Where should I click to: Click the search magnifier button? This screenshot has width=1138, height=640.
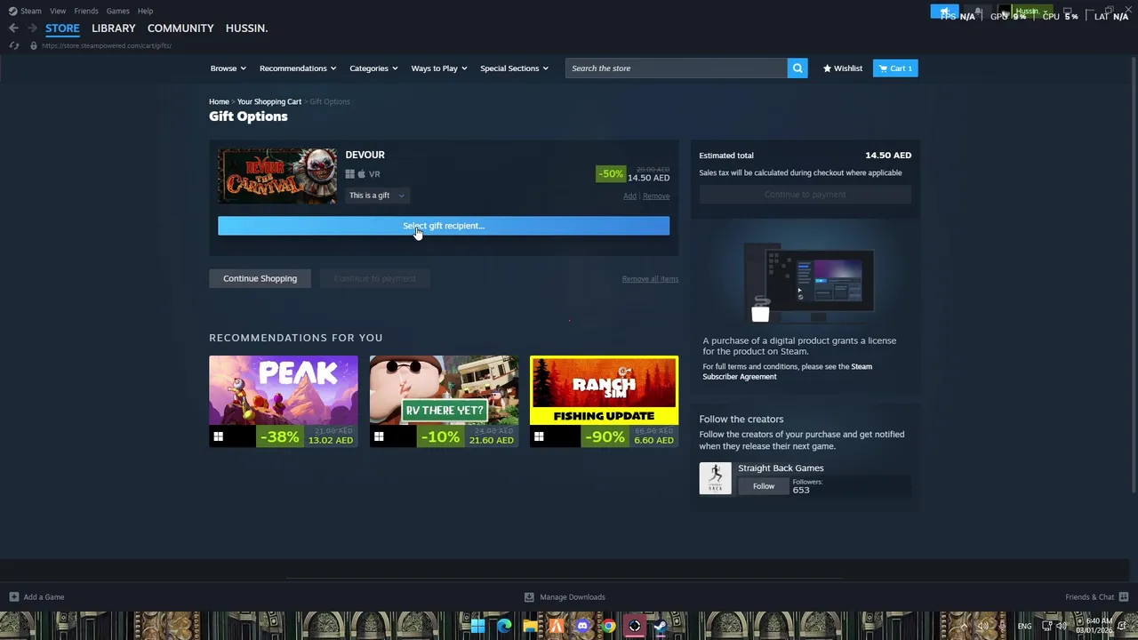tap(797, 68)
